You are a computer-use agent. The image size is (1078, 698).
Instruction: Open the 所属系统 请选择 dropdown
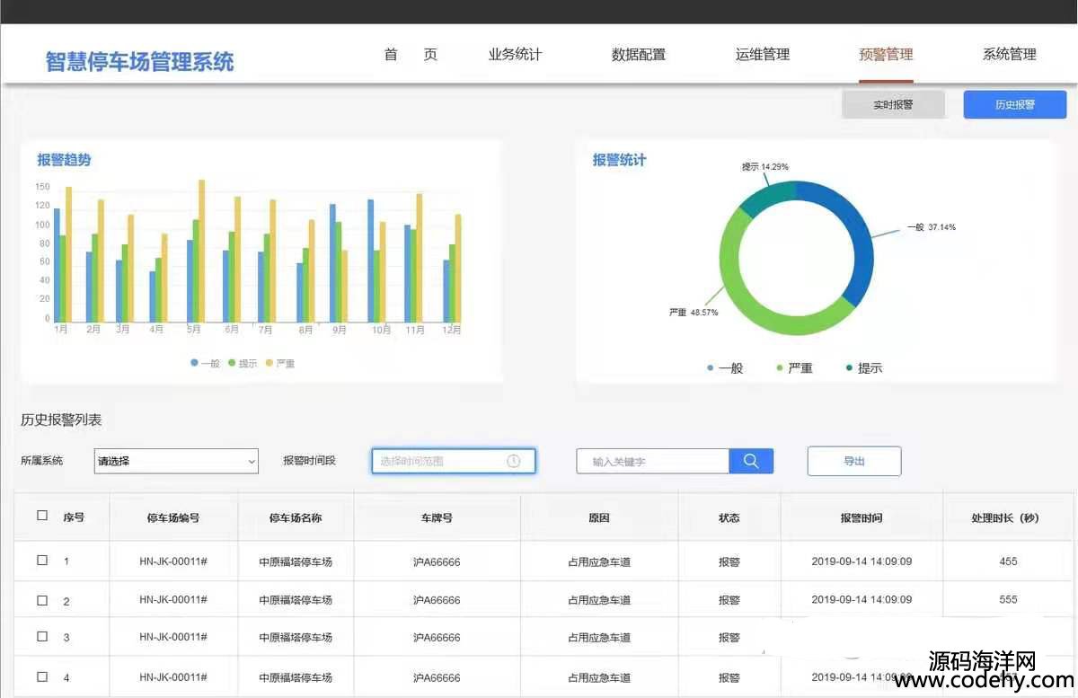[176, 461]
